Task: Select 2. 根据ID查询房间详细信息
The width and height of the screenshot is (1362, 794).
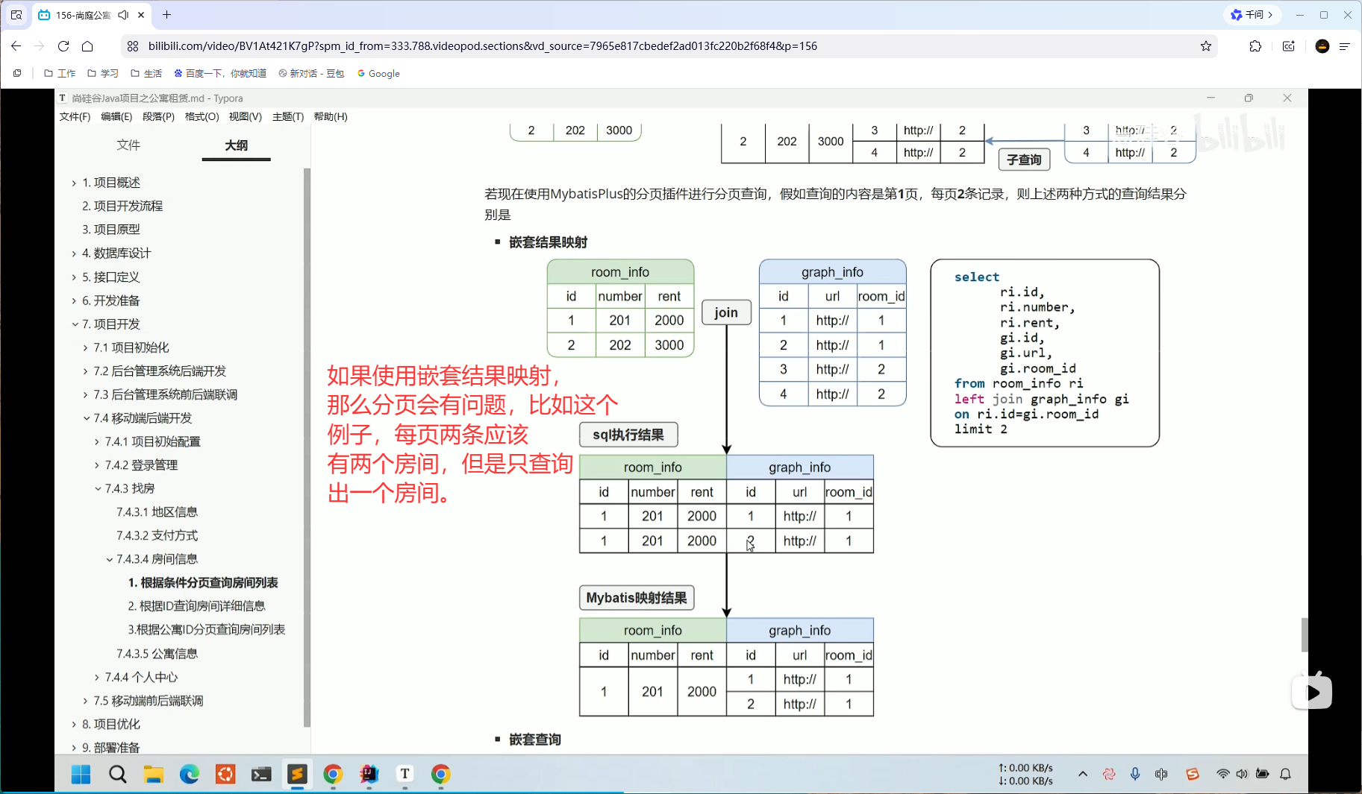Action: tap(196, 606)
